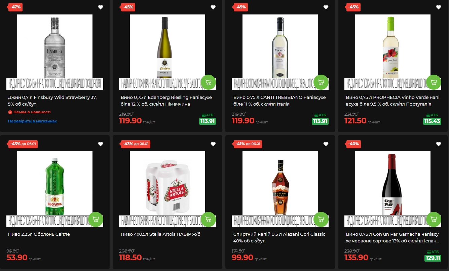Add CANTI TREBBIANO wine to cart

point(321,82)
